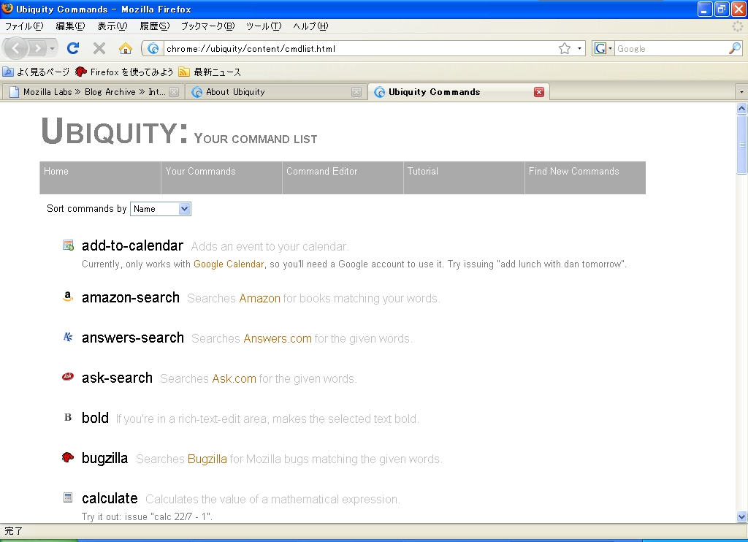
Task: Open the Sort commands by Name dropdown
Action: (161, 209)
